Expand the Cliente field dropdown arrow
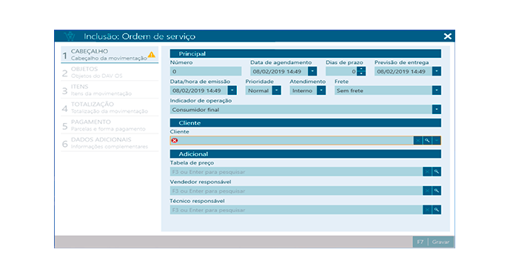Image resolution: width=510 pixels, height=278 pixels. [437, 140]
